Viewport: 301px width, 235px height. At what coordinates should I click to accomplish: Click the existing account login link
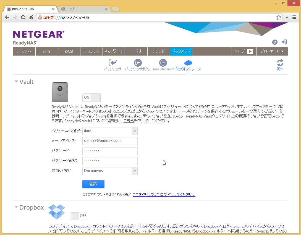tap(164, 195)
